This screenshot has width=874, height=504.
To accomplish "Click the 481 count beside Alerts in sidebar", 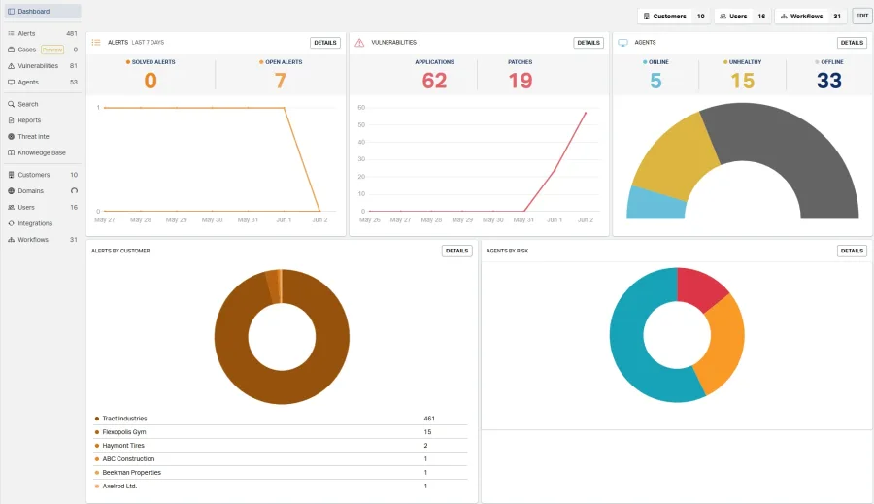I will (x=72, y=33).
